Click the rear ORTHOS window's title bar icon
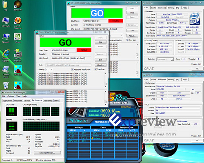204x163 pixels. click(x=69, y=3)
